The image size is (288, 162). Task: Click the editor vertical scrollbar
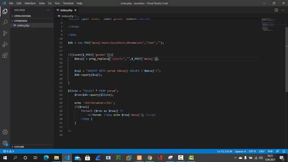[x=287, y=59]
